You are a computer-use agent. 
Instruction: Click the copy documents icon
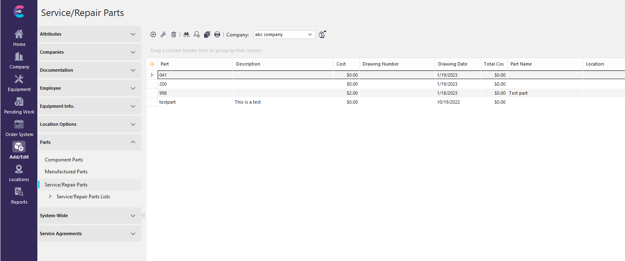[x=207, y=35]
